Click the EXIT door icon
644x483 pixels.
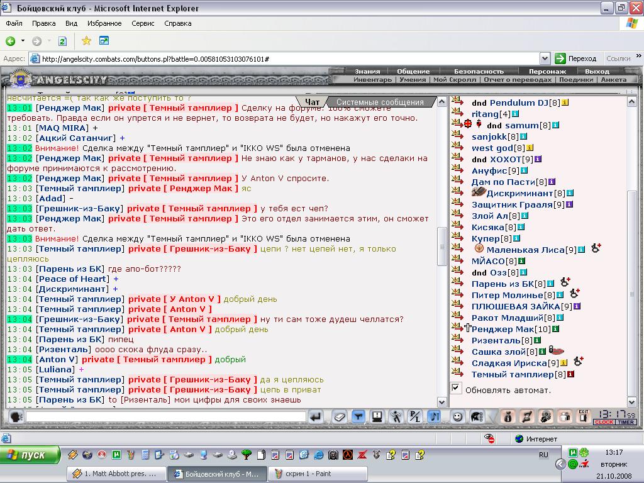pyautogui.click(x=583, y=416)
